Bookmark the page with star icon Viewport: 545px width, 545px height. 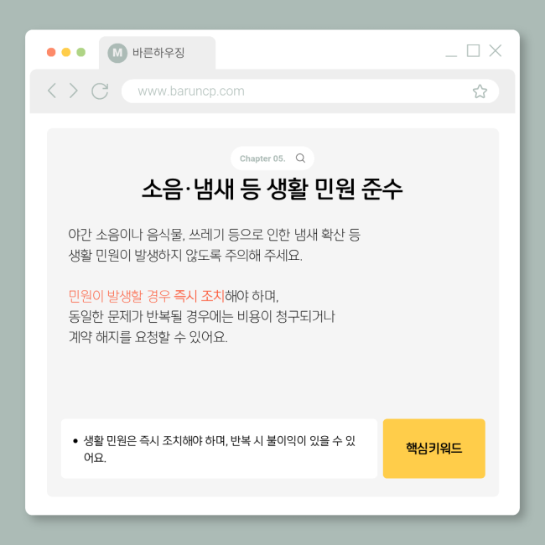480,91
